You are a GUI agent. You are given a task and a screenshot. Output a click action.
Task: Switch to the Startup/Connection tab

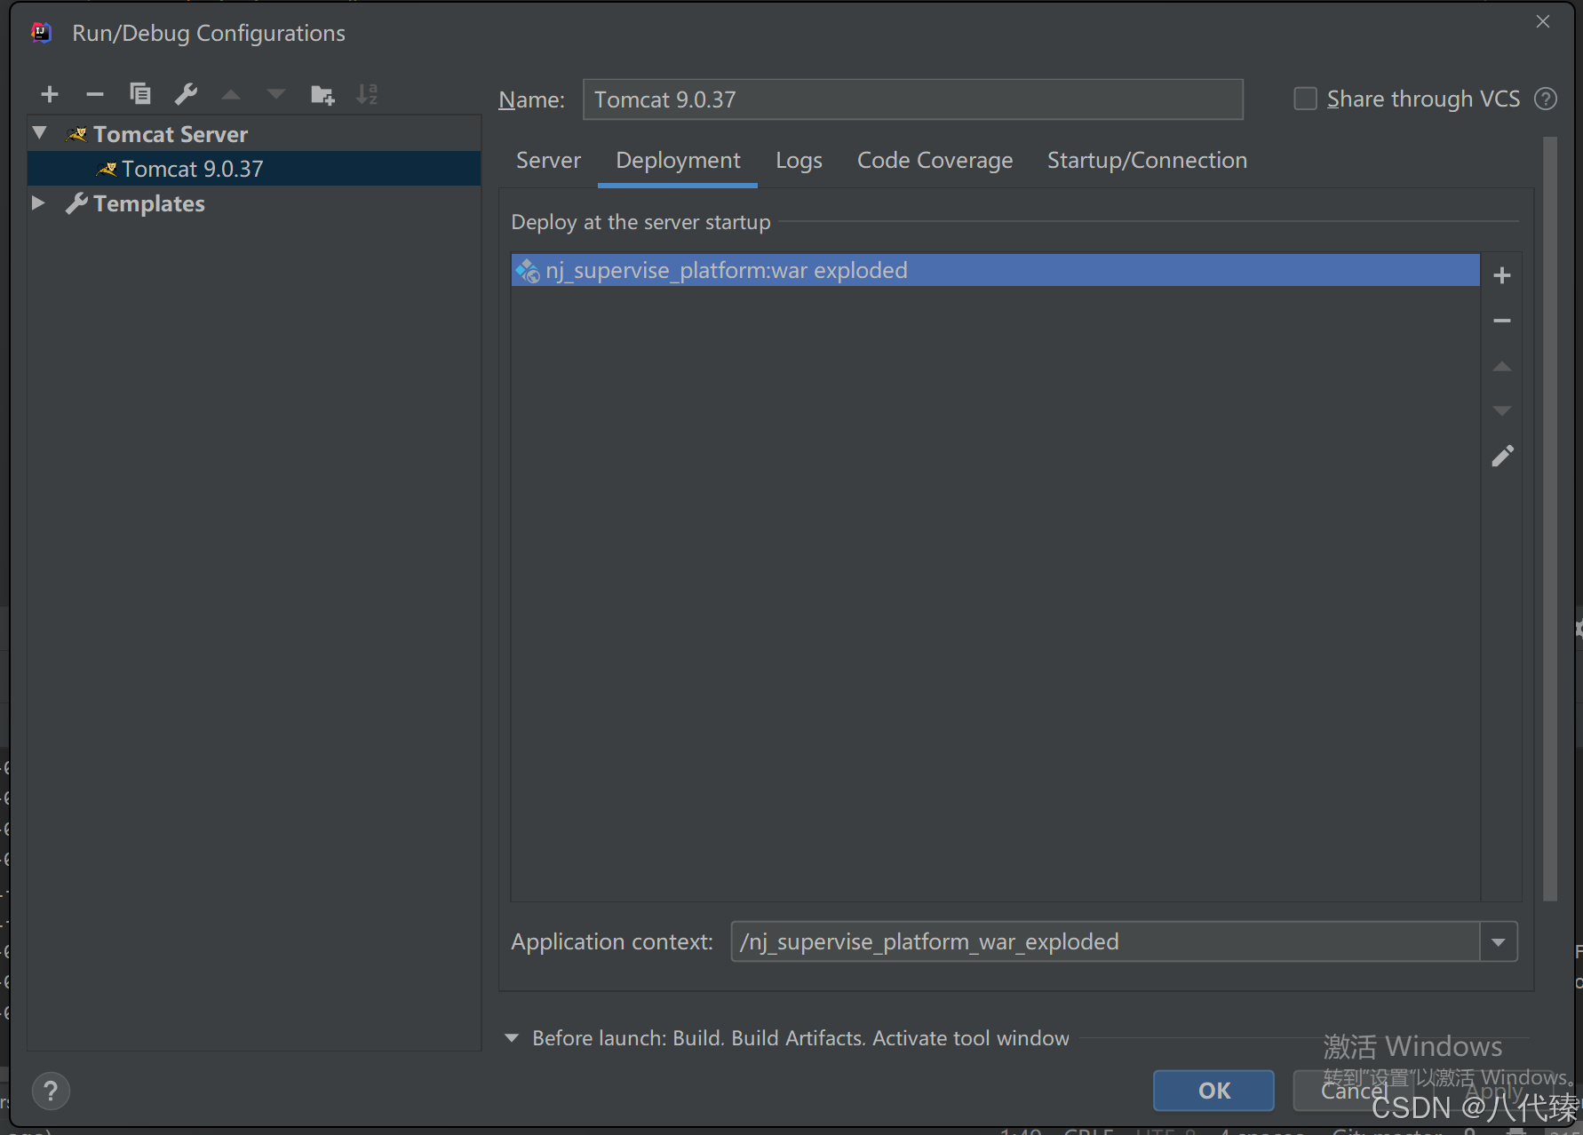[x=1147, y=161]
